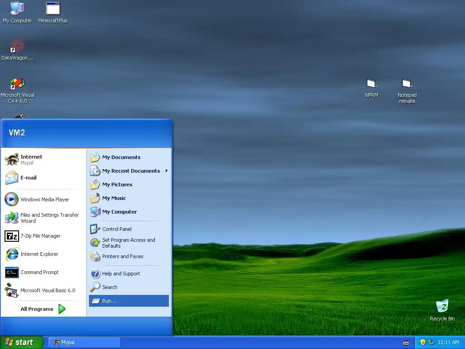Open E-mail from the Start menu
465x349 pixels.
43,178
